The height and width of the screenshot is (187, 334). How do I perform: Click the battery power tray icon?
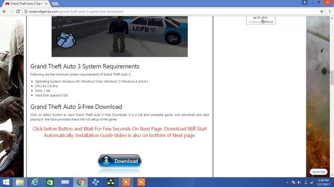point(305,182)
